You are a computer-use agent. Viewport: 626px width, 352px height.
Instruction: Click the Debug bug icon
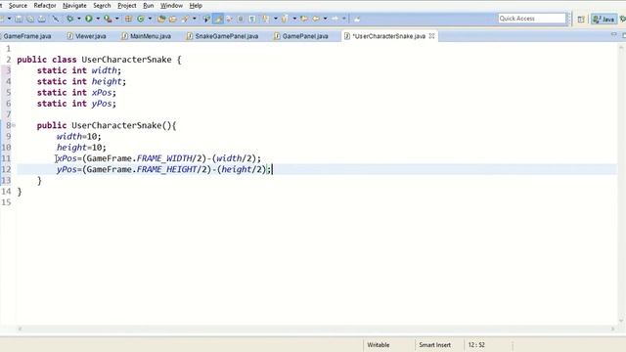tap(69, 19)
